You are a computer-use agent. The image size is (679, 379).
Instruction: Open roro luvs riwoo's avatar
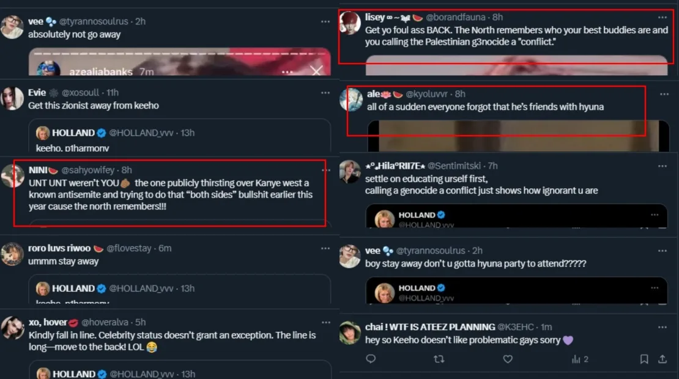12,254
